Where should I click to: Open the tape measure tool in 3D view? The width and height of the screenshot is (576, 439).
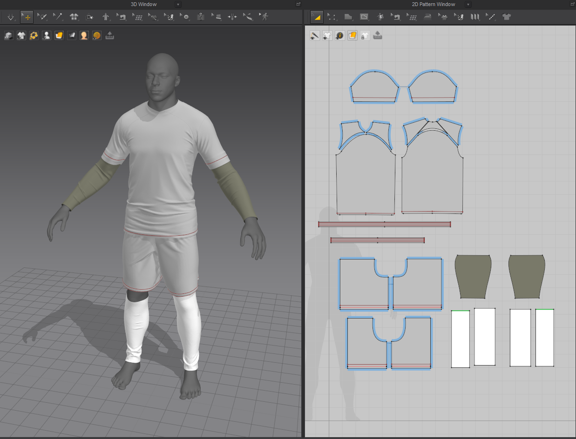[248, 17]
